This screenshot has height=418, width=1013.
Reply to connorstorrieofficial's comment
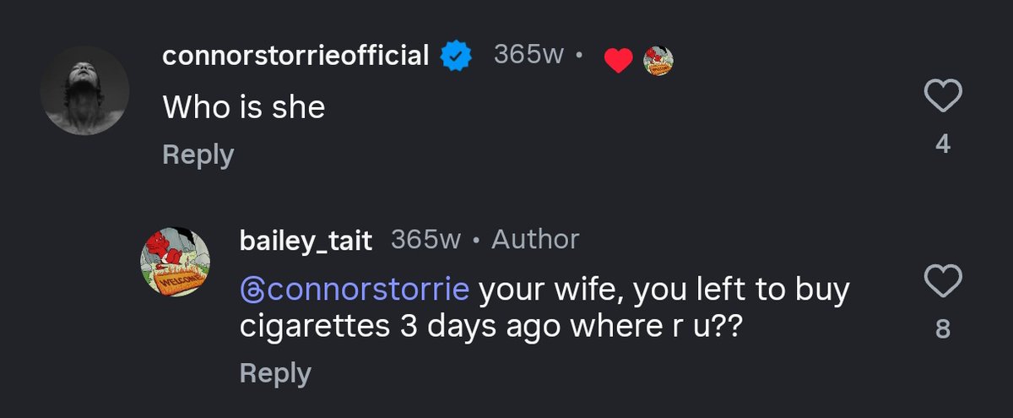198,155
